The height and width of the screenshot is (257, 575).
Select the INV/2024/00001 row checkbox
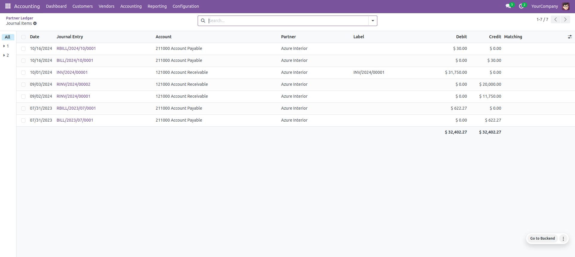pyautogui.click(x=23, y=73)
